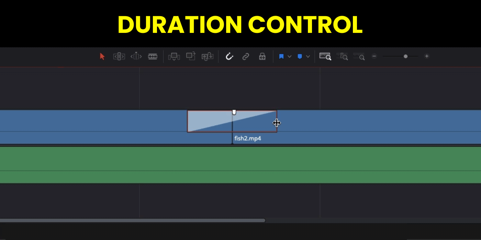Click the Detail Zoom icon
Viewport: 481px width, 240px height.
click(x=342, y=57)
